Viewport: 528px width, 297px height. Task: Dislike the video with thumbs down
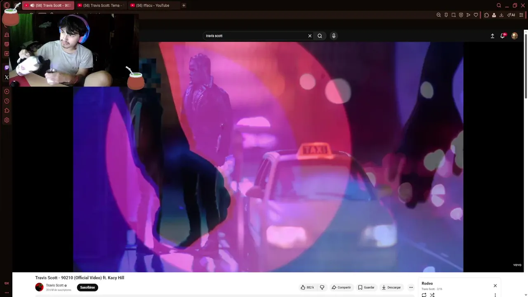click(322, 287)
